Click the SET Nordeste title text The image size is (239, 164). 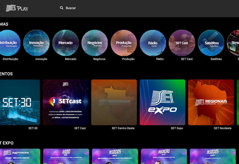coord(223,128)
